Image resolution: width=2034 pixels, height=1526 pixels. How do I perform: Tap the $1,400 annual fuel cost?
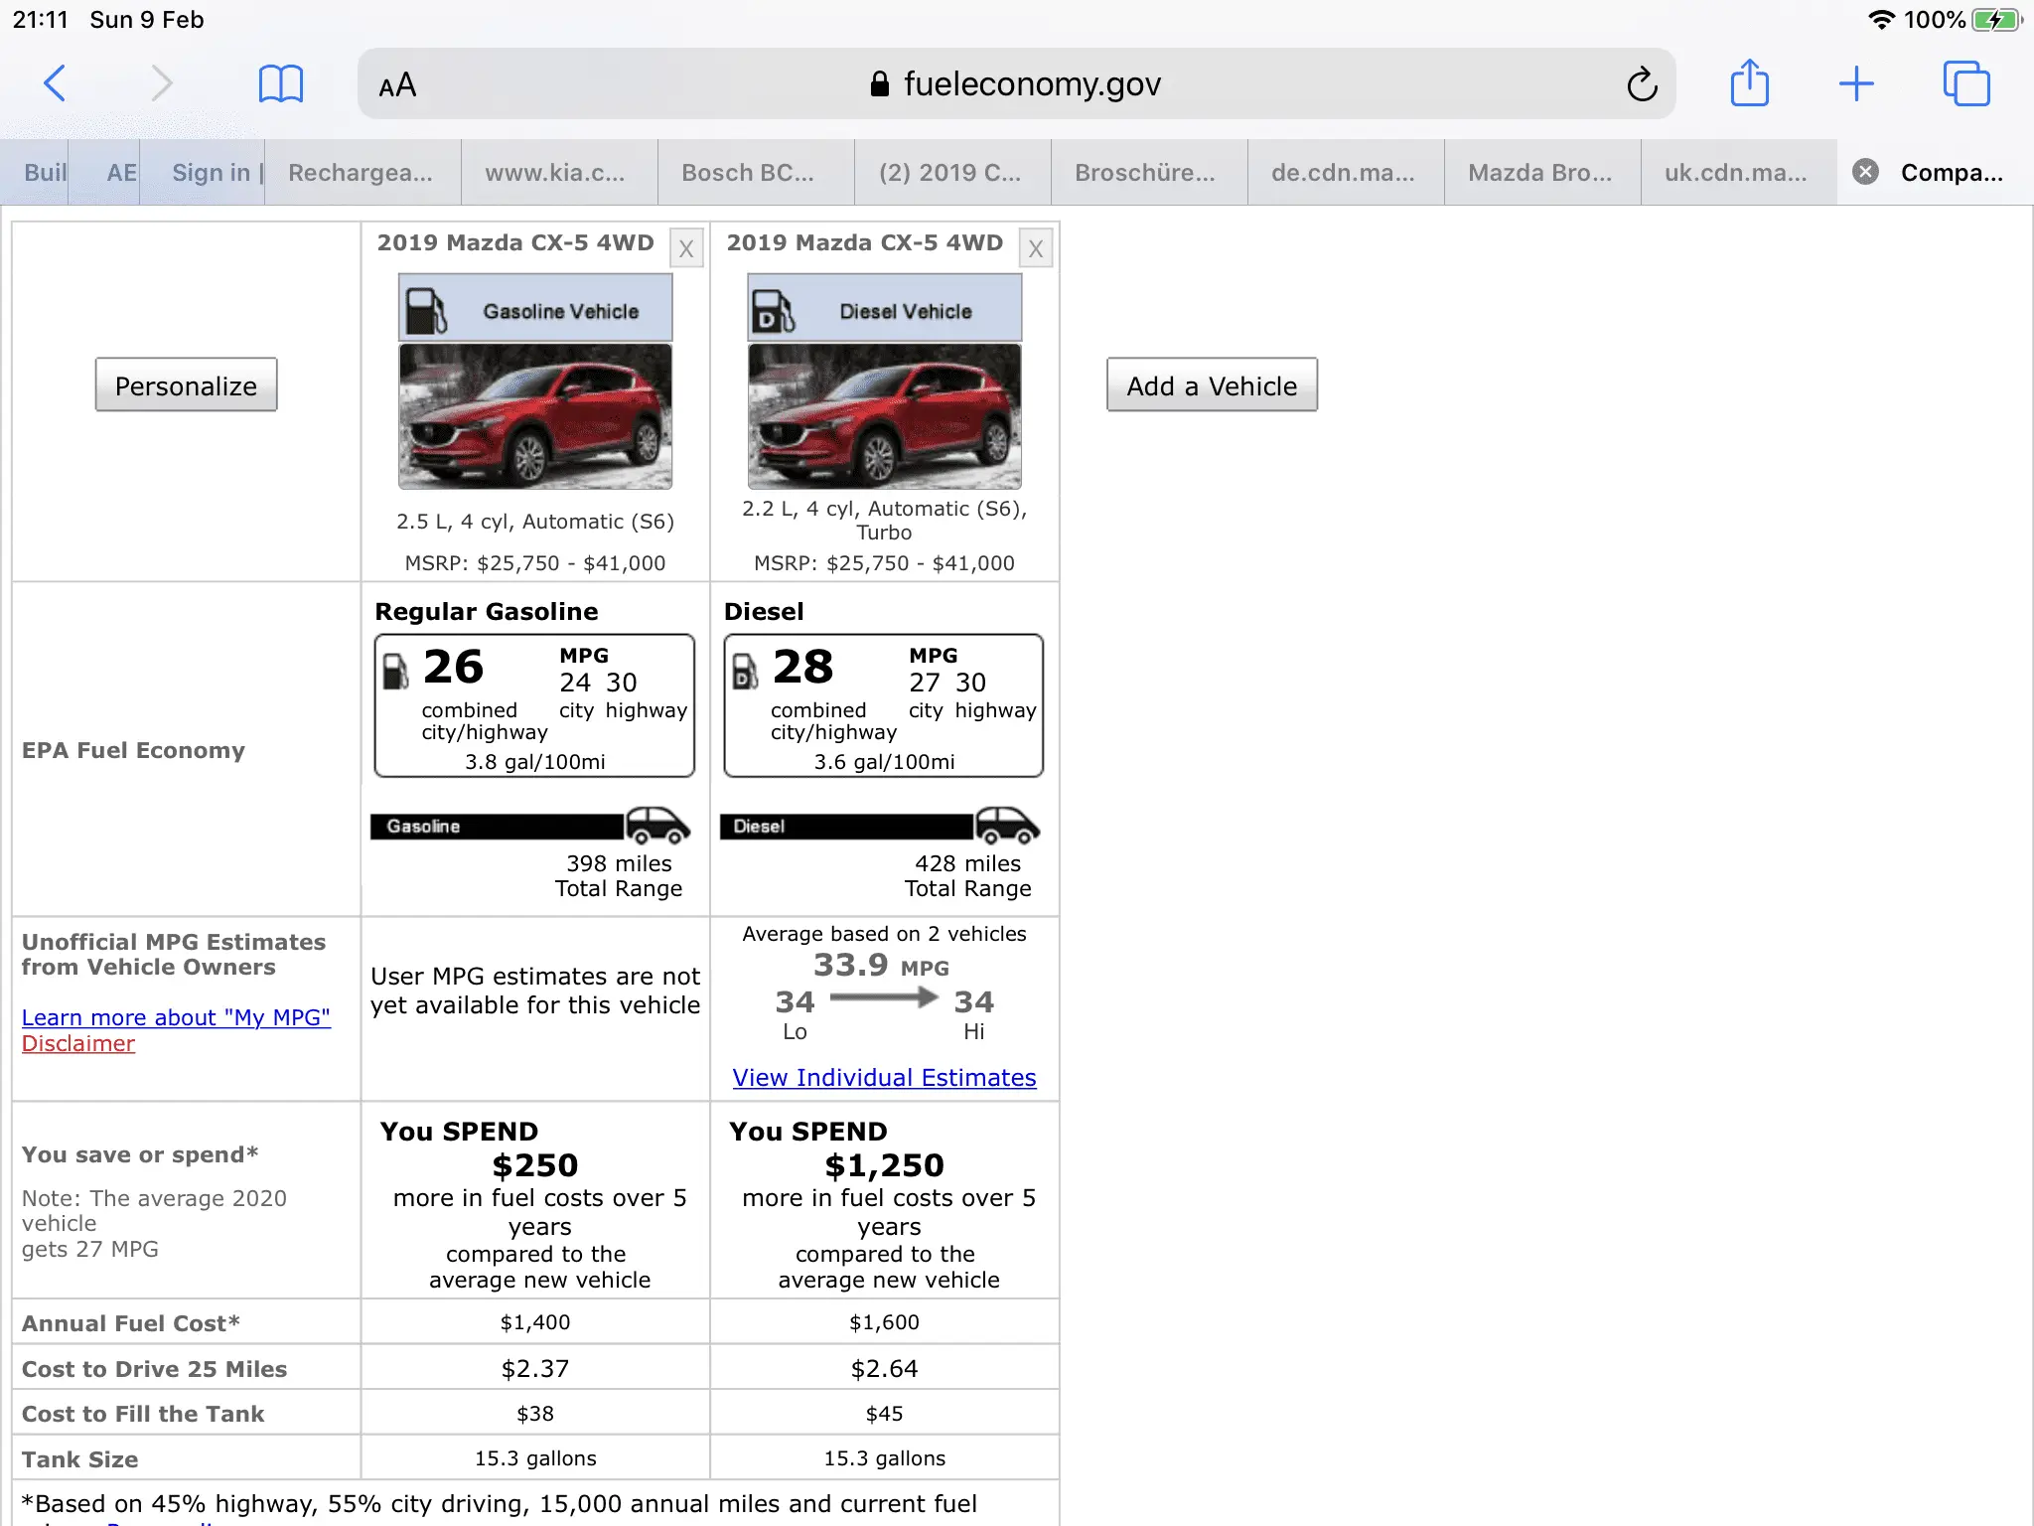pos(535,1322)
